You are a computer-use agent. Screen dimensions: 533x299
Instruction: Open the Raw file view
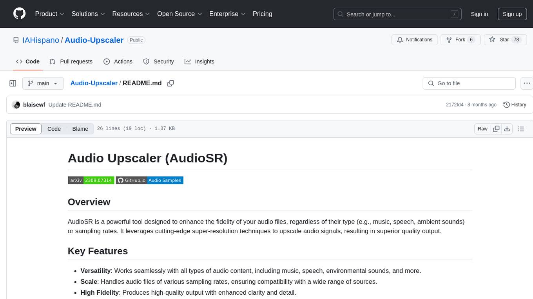482,129
